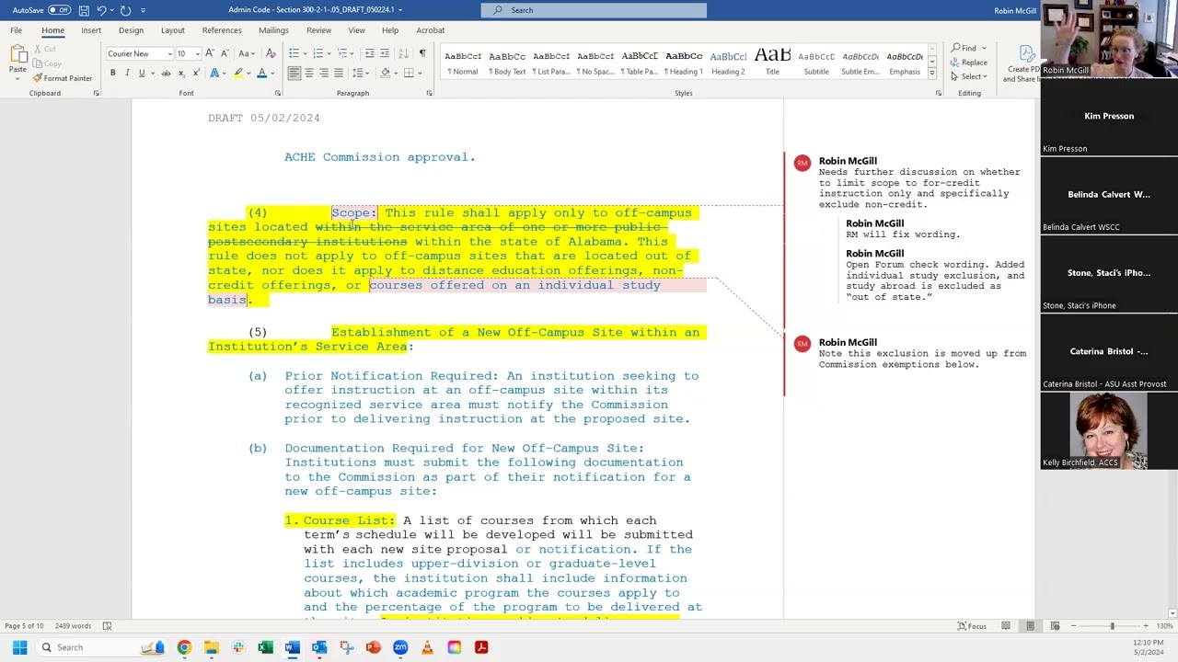Toggle bold formatting
This screenshot has height=662, width=1178.
112,73
